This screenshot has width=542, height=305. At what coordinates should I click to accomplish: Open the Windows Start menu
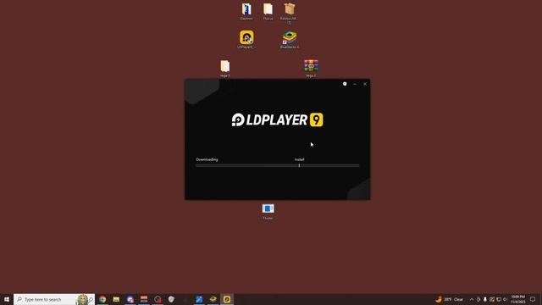7,299
